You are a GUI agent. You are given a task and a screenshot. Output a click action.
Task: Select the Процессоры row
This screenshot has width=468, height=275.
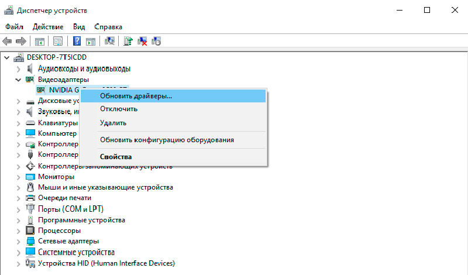59,231
